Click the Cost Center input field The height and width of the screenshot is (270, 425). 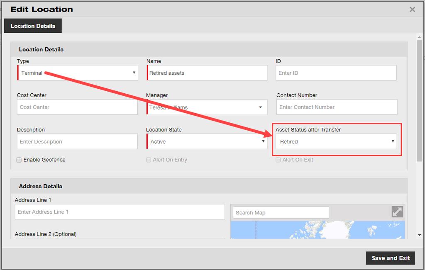point(77,107)
